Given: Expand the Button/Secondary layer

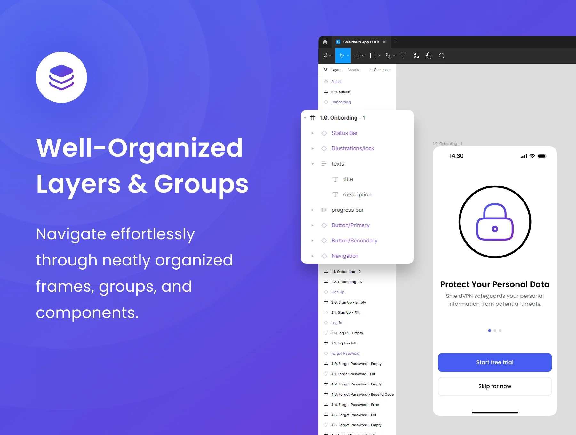Looking at the screenshot, I should [313, 241].
